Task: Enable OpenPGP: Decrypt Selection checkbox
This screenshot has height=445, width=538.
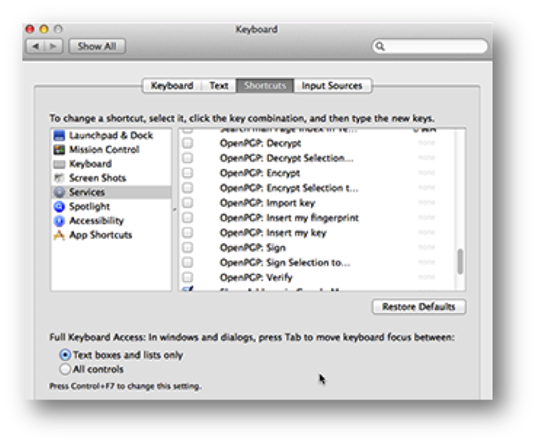Action: (187, 158)
